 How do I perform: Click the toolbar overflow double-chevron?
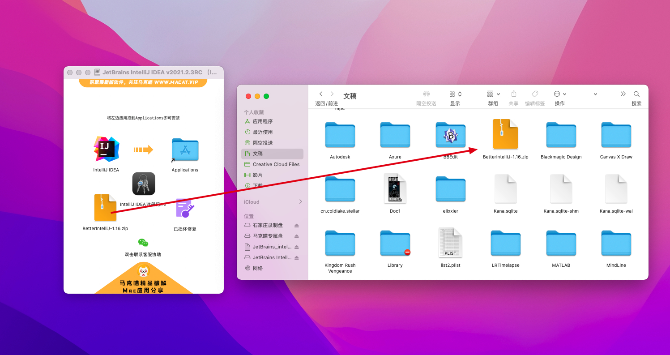623,94
